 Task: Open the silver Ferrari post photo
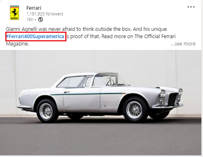coord(100,103)
